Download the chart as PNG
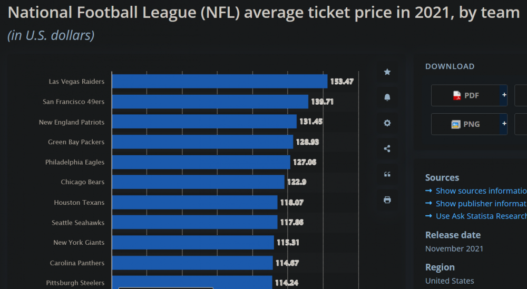 click(466, 124)
